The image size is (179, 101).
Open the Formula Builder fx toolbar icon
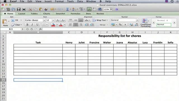pos(89,9)
